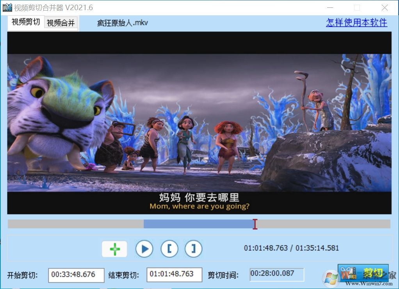Set cut start with the left bracket button

pos(169,248)
